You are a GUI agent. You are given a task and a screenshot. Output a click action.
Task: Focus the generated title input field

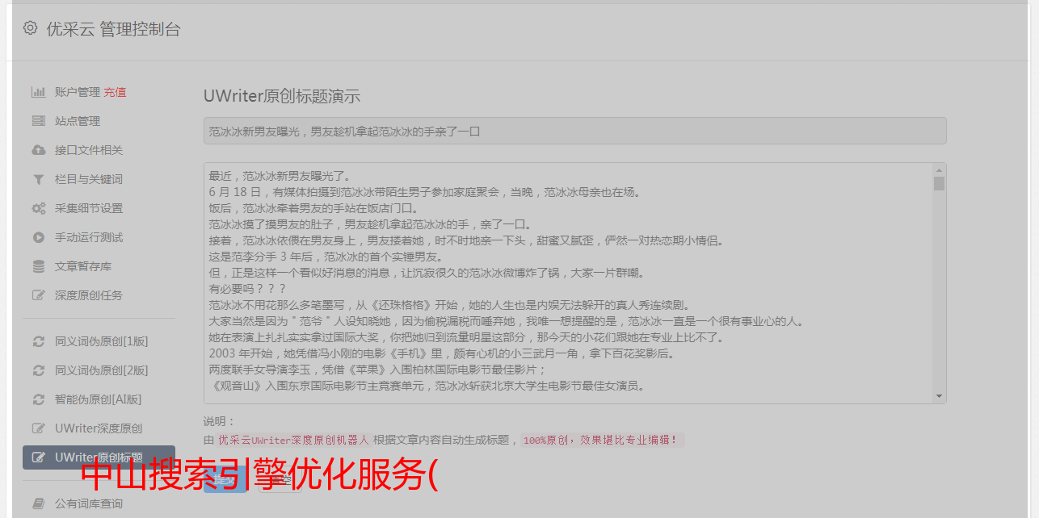(574, 131)
